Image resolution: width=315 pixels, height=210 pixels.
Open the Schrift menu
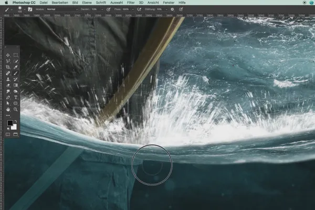[101, 3]
